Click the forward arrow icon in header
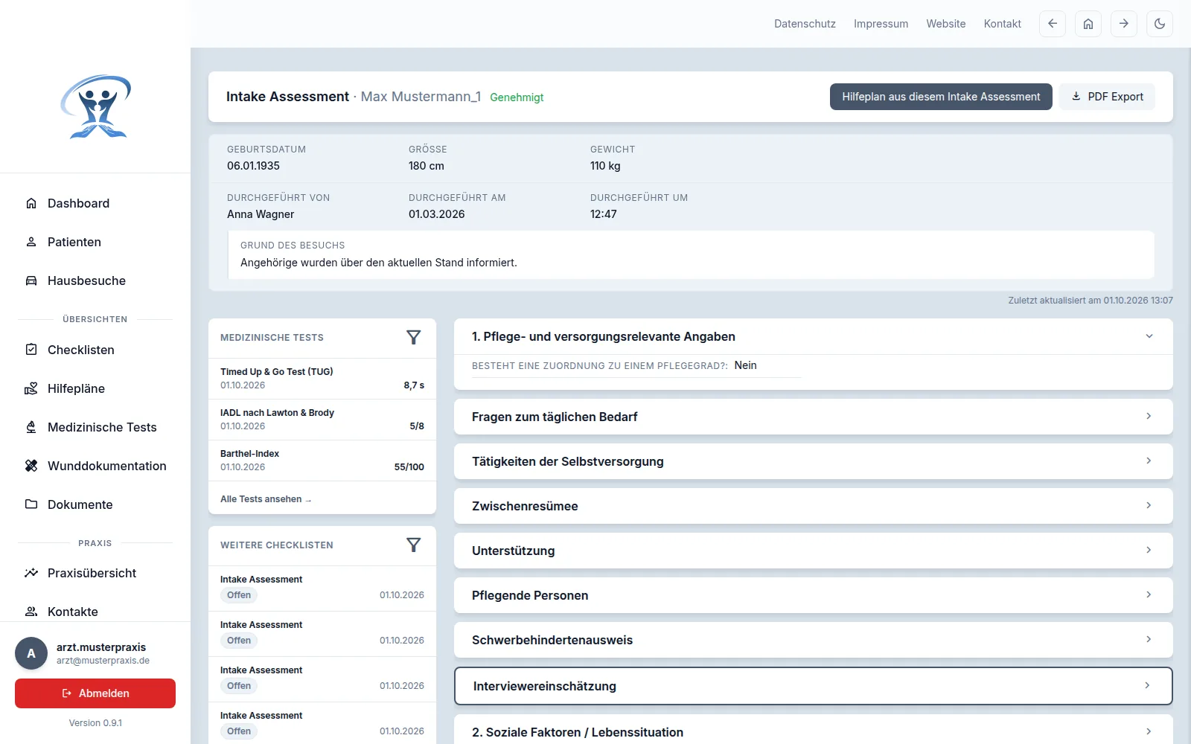Image resolution: width=1191 pixels, height=744 pixels. coord(1124,24)
